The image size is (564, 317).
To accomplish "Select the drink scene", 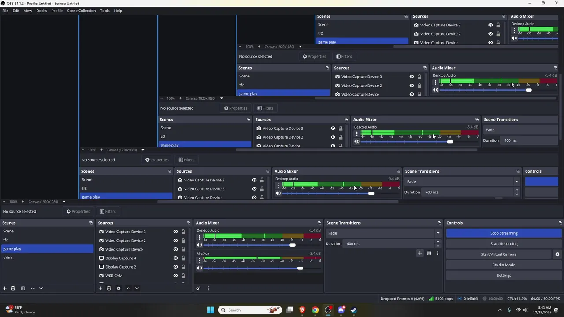I will [47, 258].
